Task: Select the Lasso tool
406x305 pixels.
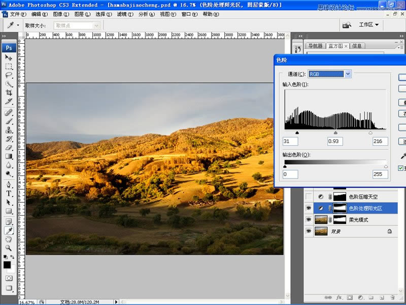Action: [9, 75]
